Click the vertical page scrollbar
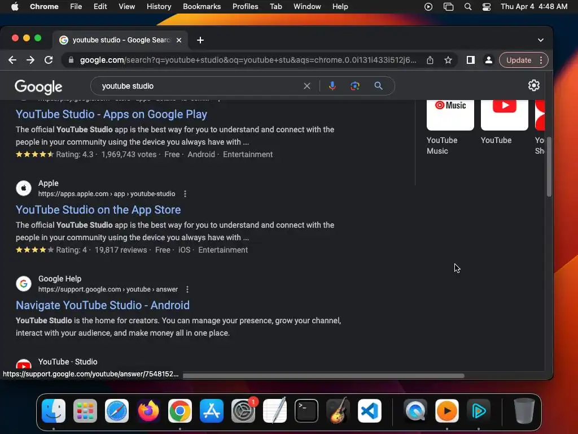Image resolution: width=578 pixels, height=434 pixels. (549, 166)
